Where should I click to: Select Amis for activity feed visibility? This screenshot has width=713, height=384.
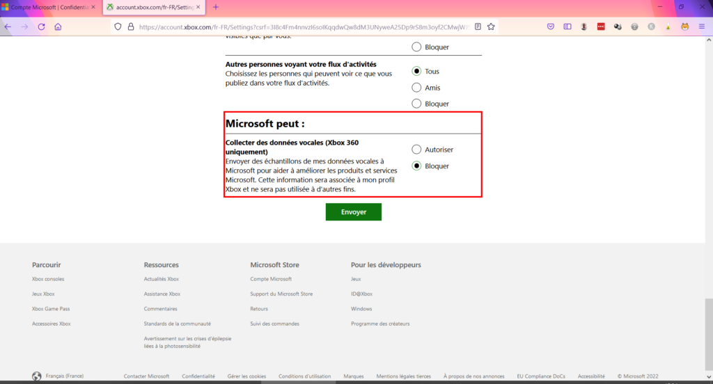(x=416, y=88)
